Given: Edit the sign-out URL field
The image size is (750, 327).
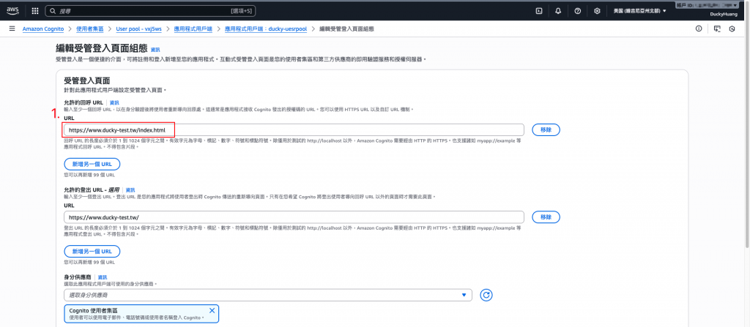Looking at the screenshot, I should [x=294, y=217].
